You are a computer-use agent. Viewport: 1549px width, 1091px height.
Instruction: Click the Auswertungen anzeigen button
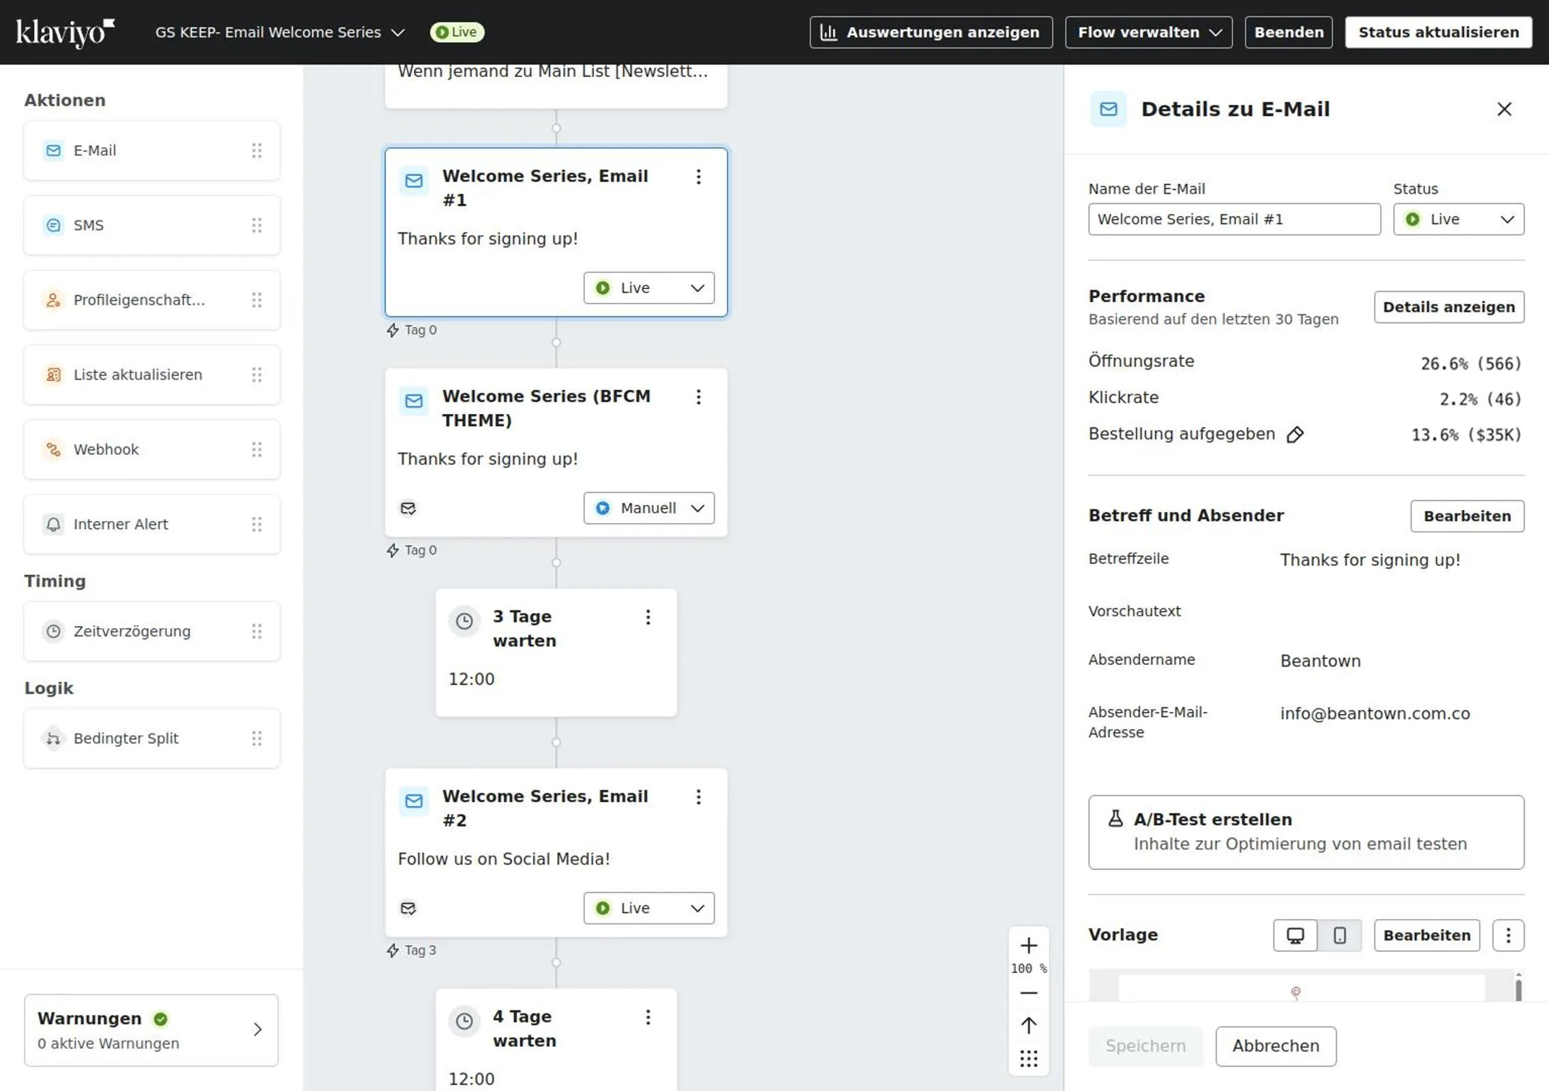[x=931, y=33]
